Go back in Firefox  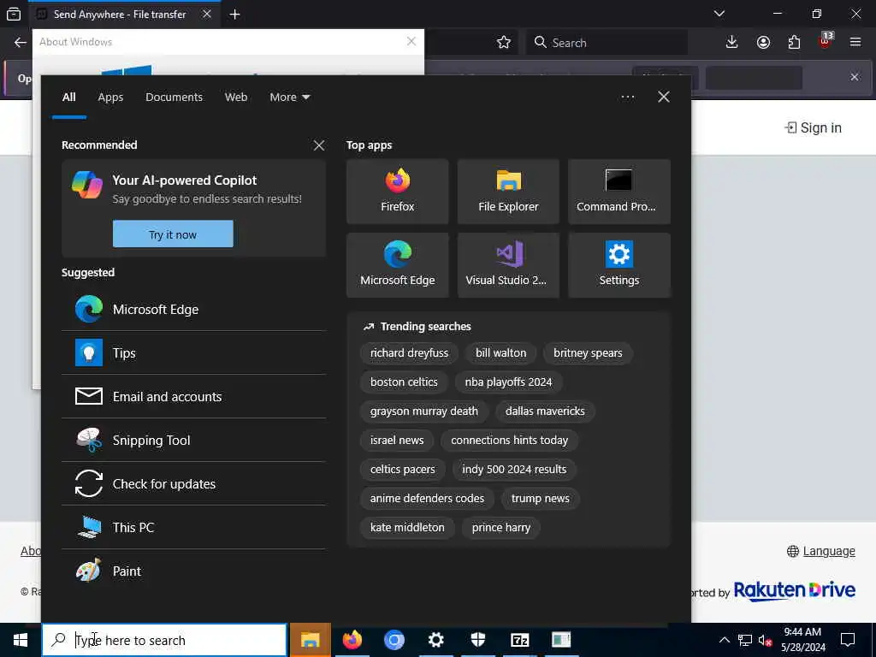pyautogui.click(x=21, y=43)
